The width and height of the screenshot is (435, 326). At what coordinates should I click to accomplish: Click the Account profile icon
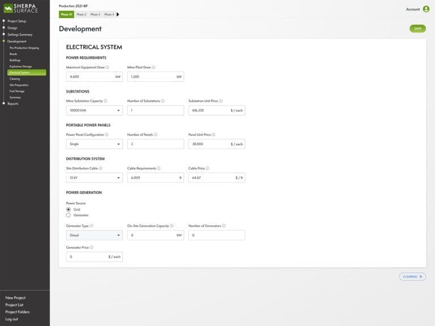[x=425, y=9]
